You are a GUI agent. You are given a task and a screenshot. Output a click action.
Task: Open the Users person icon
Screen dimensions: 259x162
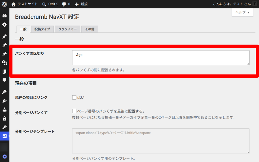(5, 110)
